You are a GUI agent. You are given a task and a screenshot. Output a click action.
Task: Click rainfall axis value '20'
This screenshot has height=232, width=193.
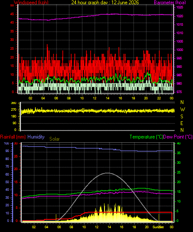[x=16, y=169]
